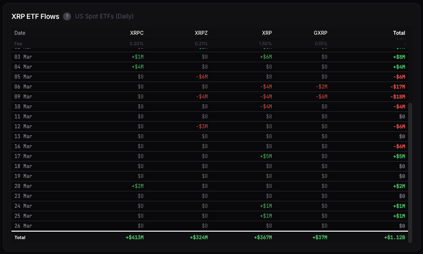423x254 pixels.
Task: Click -$4M XRP on 10 Mar
Action: pos(266,107)
